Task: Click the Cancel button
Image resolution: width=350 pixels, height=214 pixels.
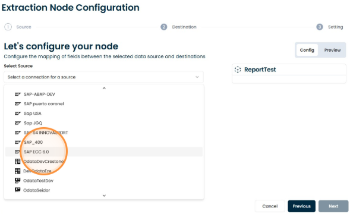Action: (x=270, y=206)
